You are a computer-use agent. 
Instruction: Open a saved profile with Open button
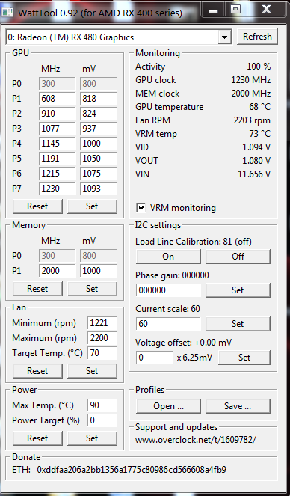tap(168, 406)
